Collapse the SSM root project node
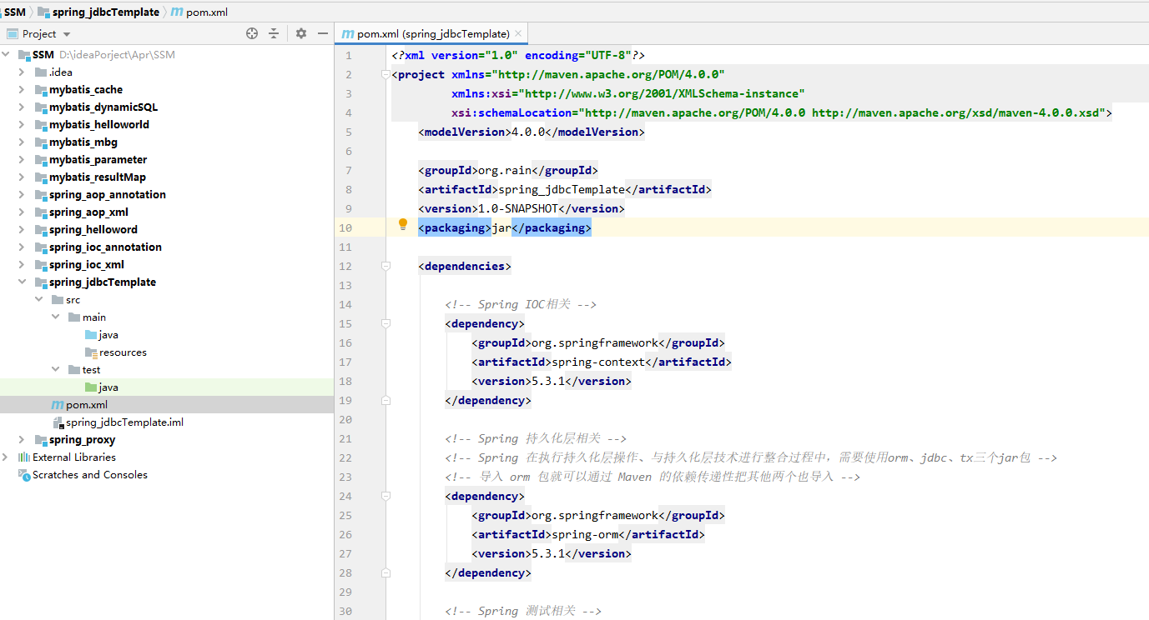 pyautogui.click(x=6, y=55)
